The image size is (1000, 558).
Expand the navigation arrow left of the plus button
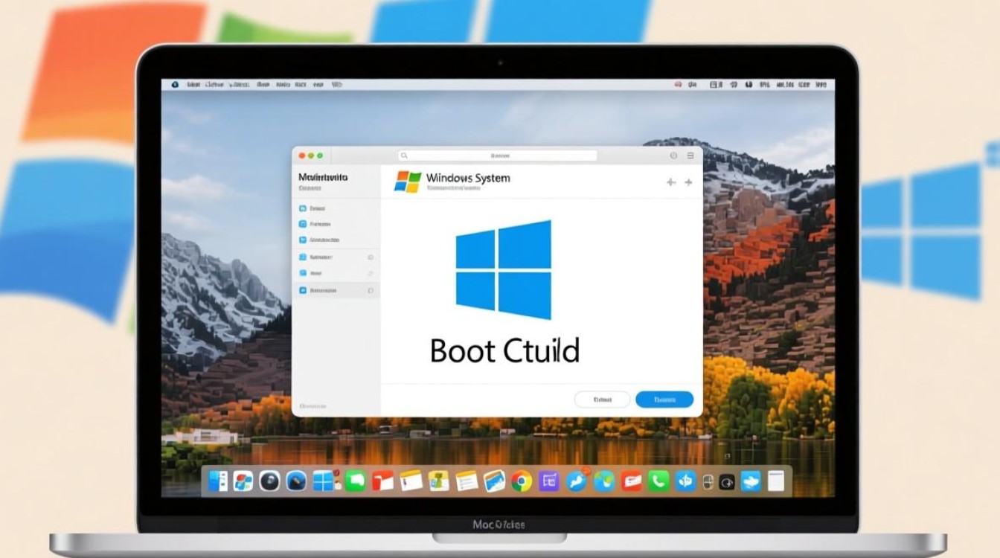coord(670,181)
